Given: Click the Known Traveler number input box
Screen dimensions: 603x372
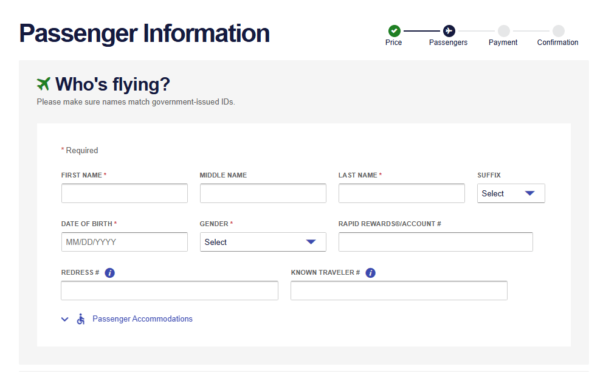Looking at the screenshot, I should (x=399, y=291).
